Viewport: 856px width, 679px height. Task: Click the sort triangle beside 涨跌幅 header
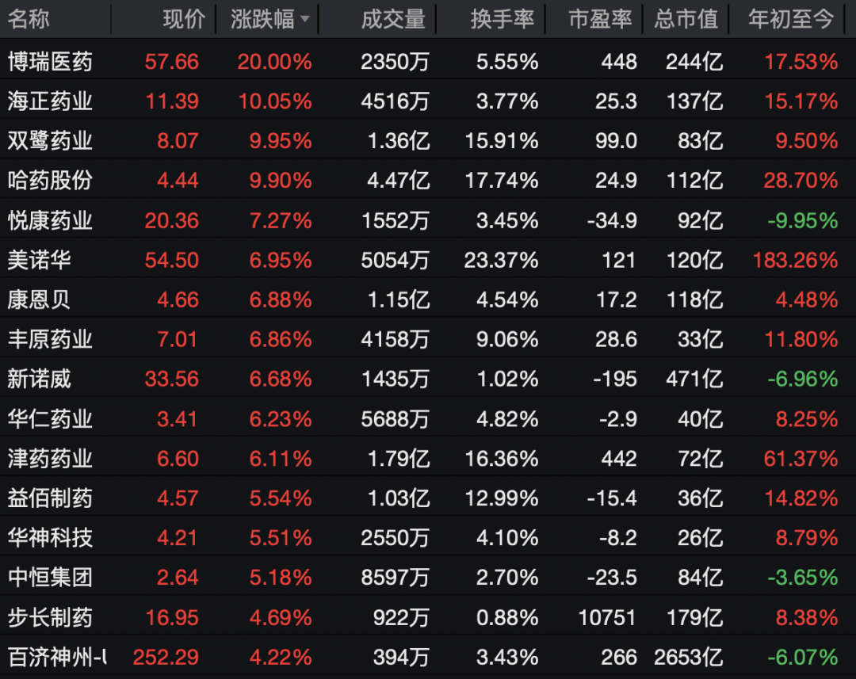point(306,19)
